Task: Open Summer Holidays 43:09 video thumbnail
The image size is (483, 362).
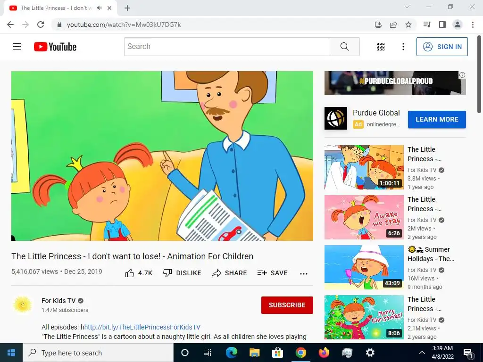Action: pos(364,267)
